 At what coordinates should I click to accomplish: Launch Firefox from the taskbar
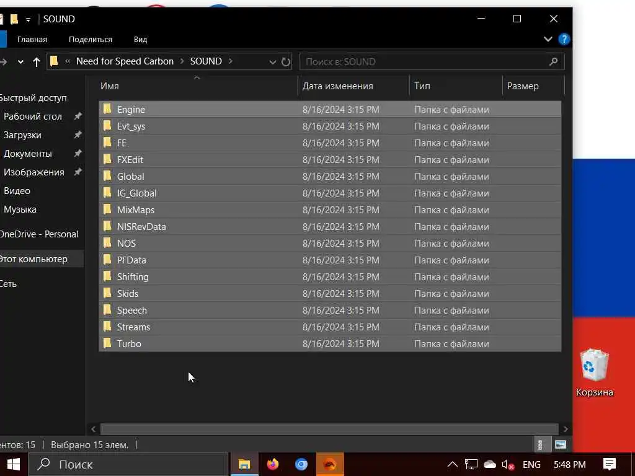[273, 464]
